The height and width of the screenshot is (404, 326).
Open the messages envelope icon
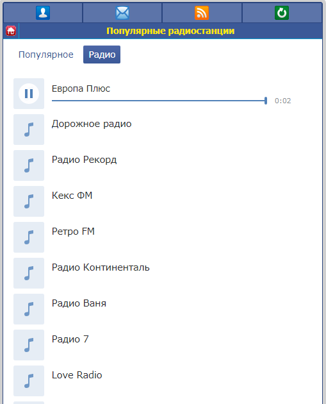[122, 13]
